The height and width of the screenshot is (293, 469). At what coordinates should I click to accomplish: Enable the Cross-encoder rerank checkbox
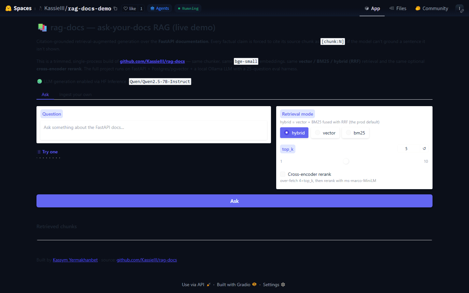(x=283, y=174)
